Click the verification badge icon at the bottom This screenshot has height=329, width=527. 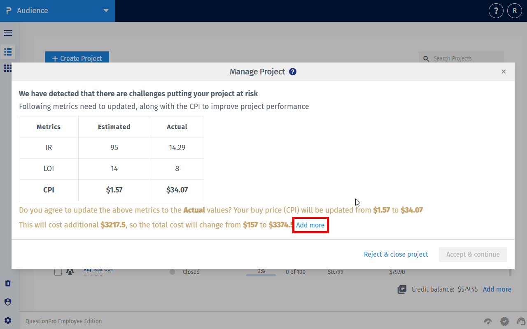tap(504, 321)
